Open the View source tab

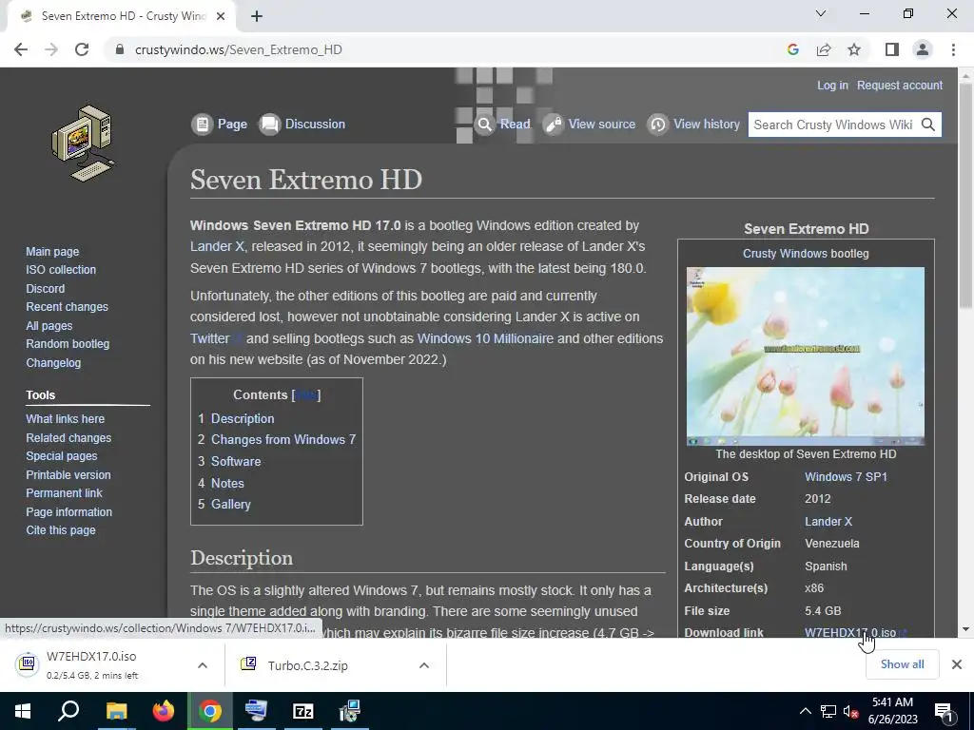pyautogui.click(x=590, y=125)
